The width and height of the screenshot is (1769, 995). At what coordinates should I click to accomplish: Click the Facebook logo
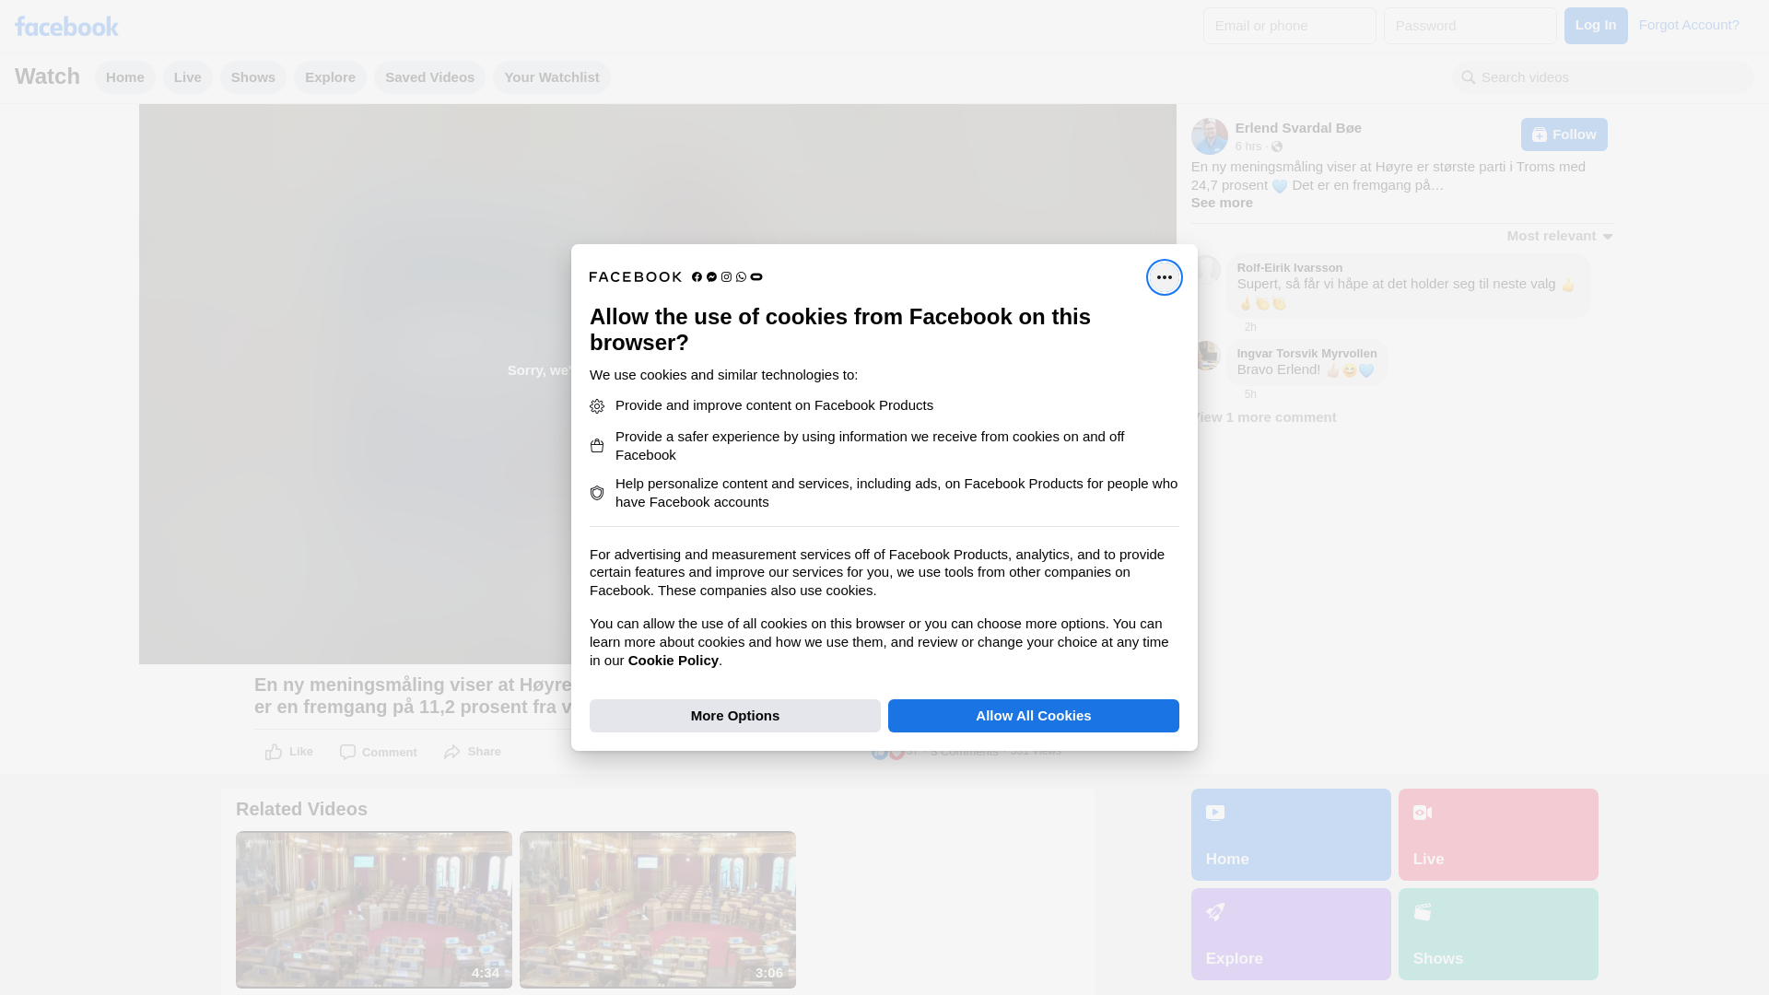click(66, 26)
